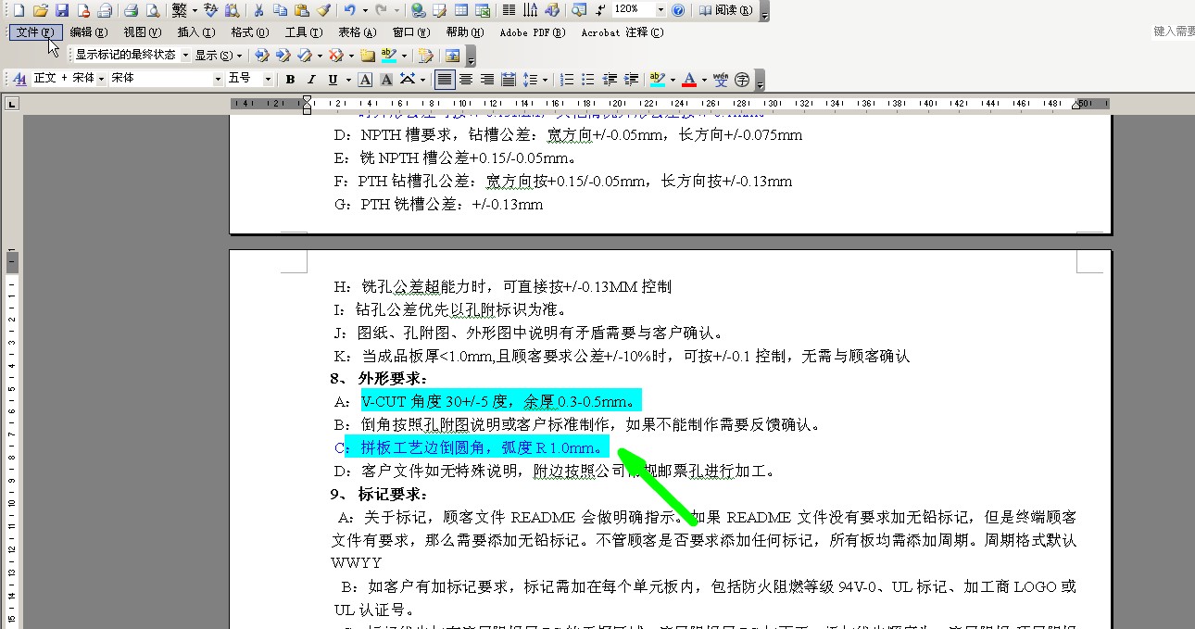Align text to the left
1195x629 pixels.
tap(445, 80)
